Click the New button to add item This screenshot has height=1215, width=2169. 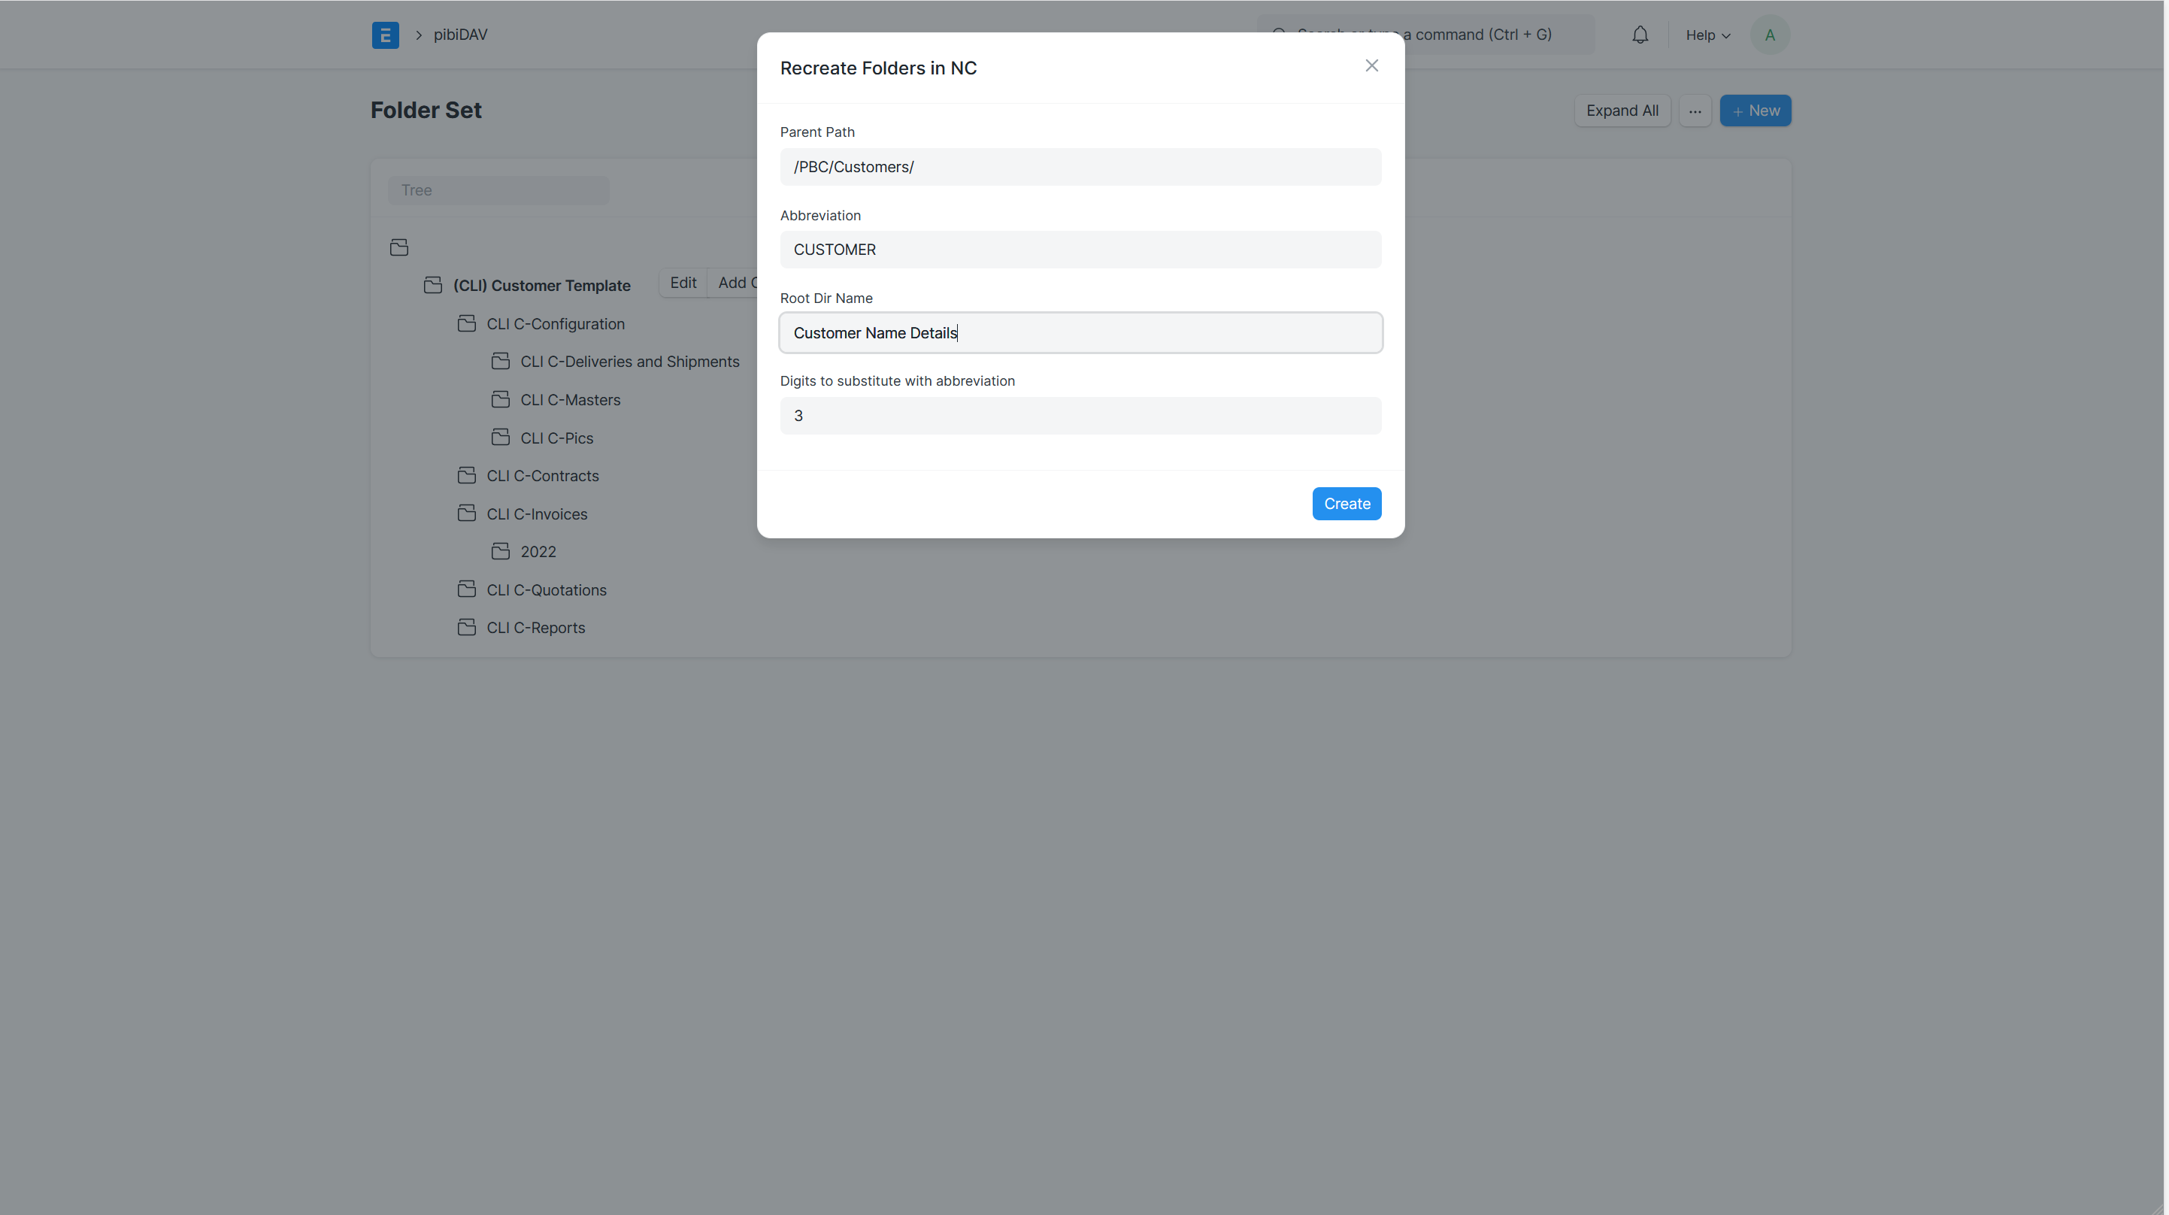click(1756, 111)
